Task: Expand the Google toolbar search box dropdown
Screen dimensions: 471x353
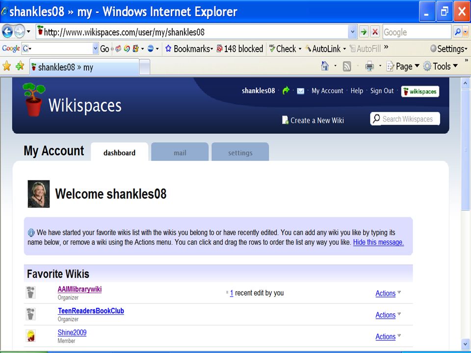Action: point(96,49)
